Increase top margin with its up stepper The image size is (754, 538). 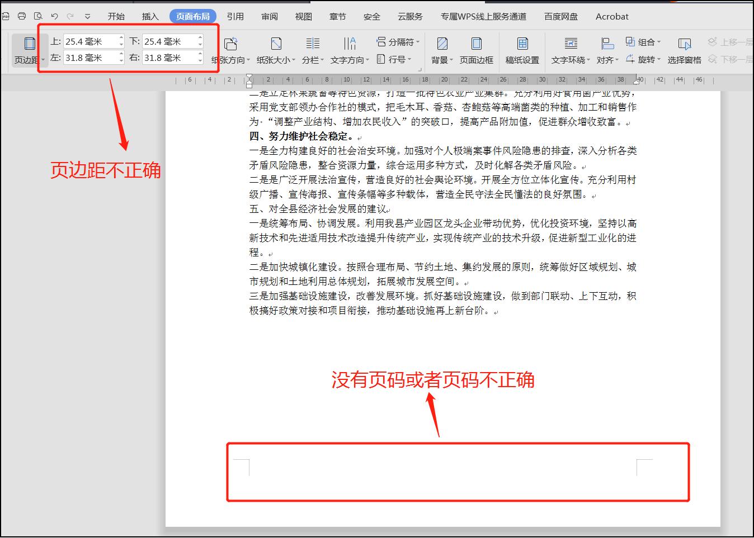coord(121,37)
